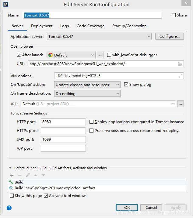193x218 pixels.
Task: Click the ellipsis button next to JRE field
Action: (x=181, y=104)
